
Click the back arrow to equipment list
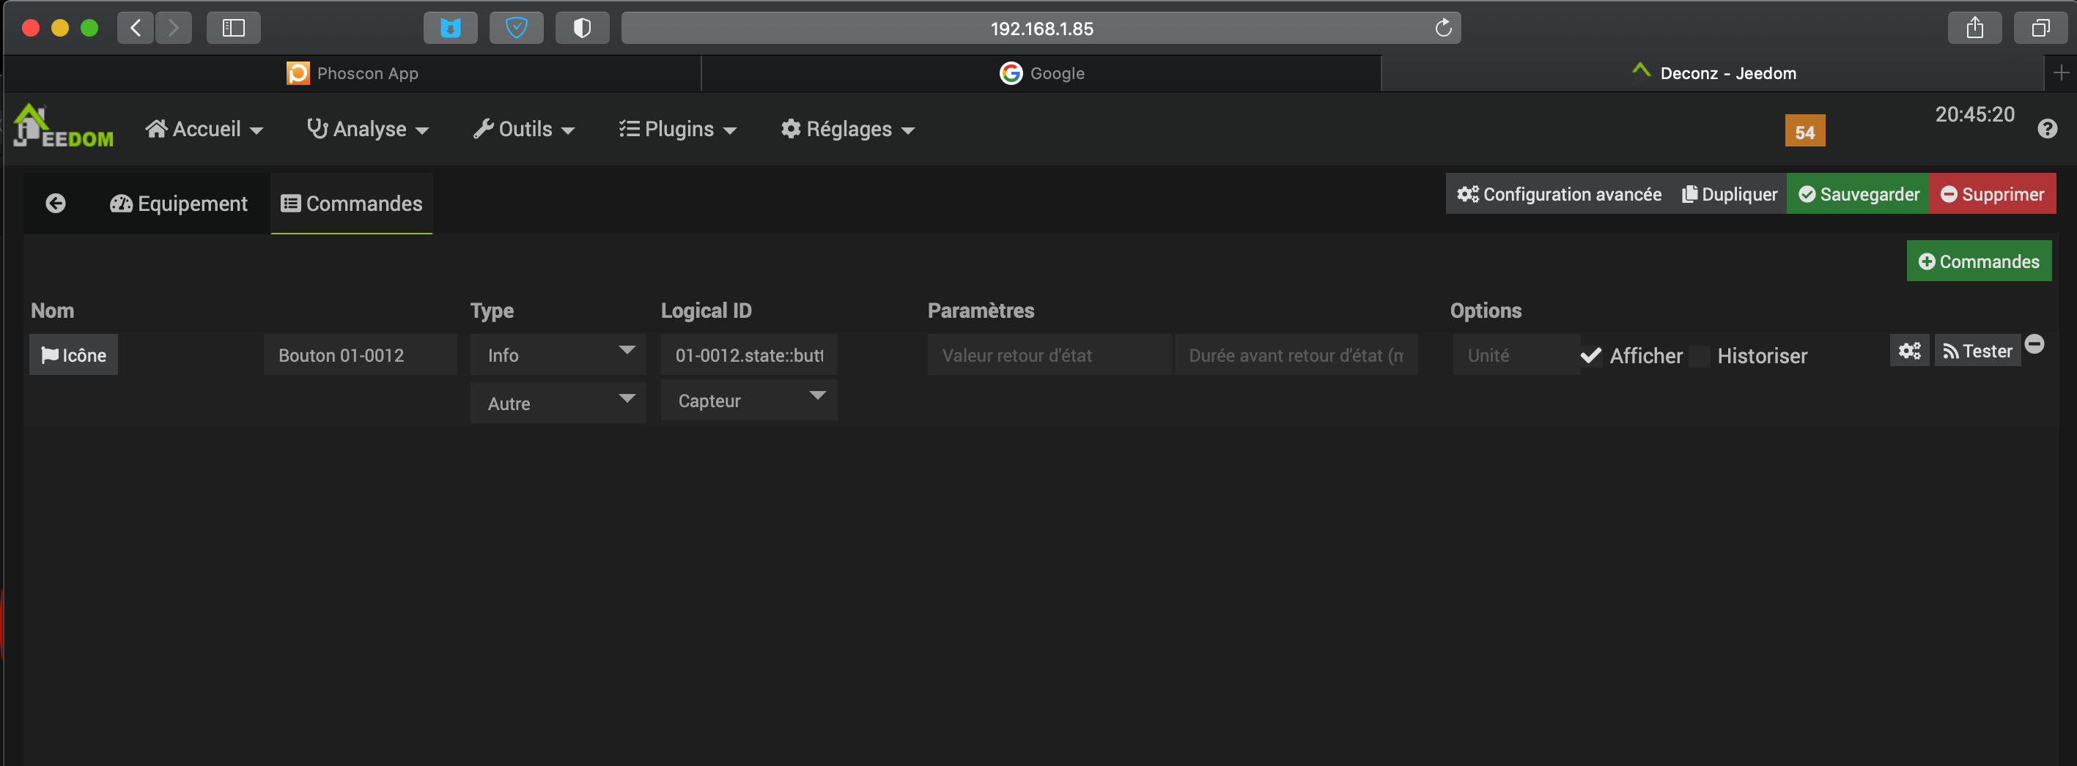click(x=56, y=203)
